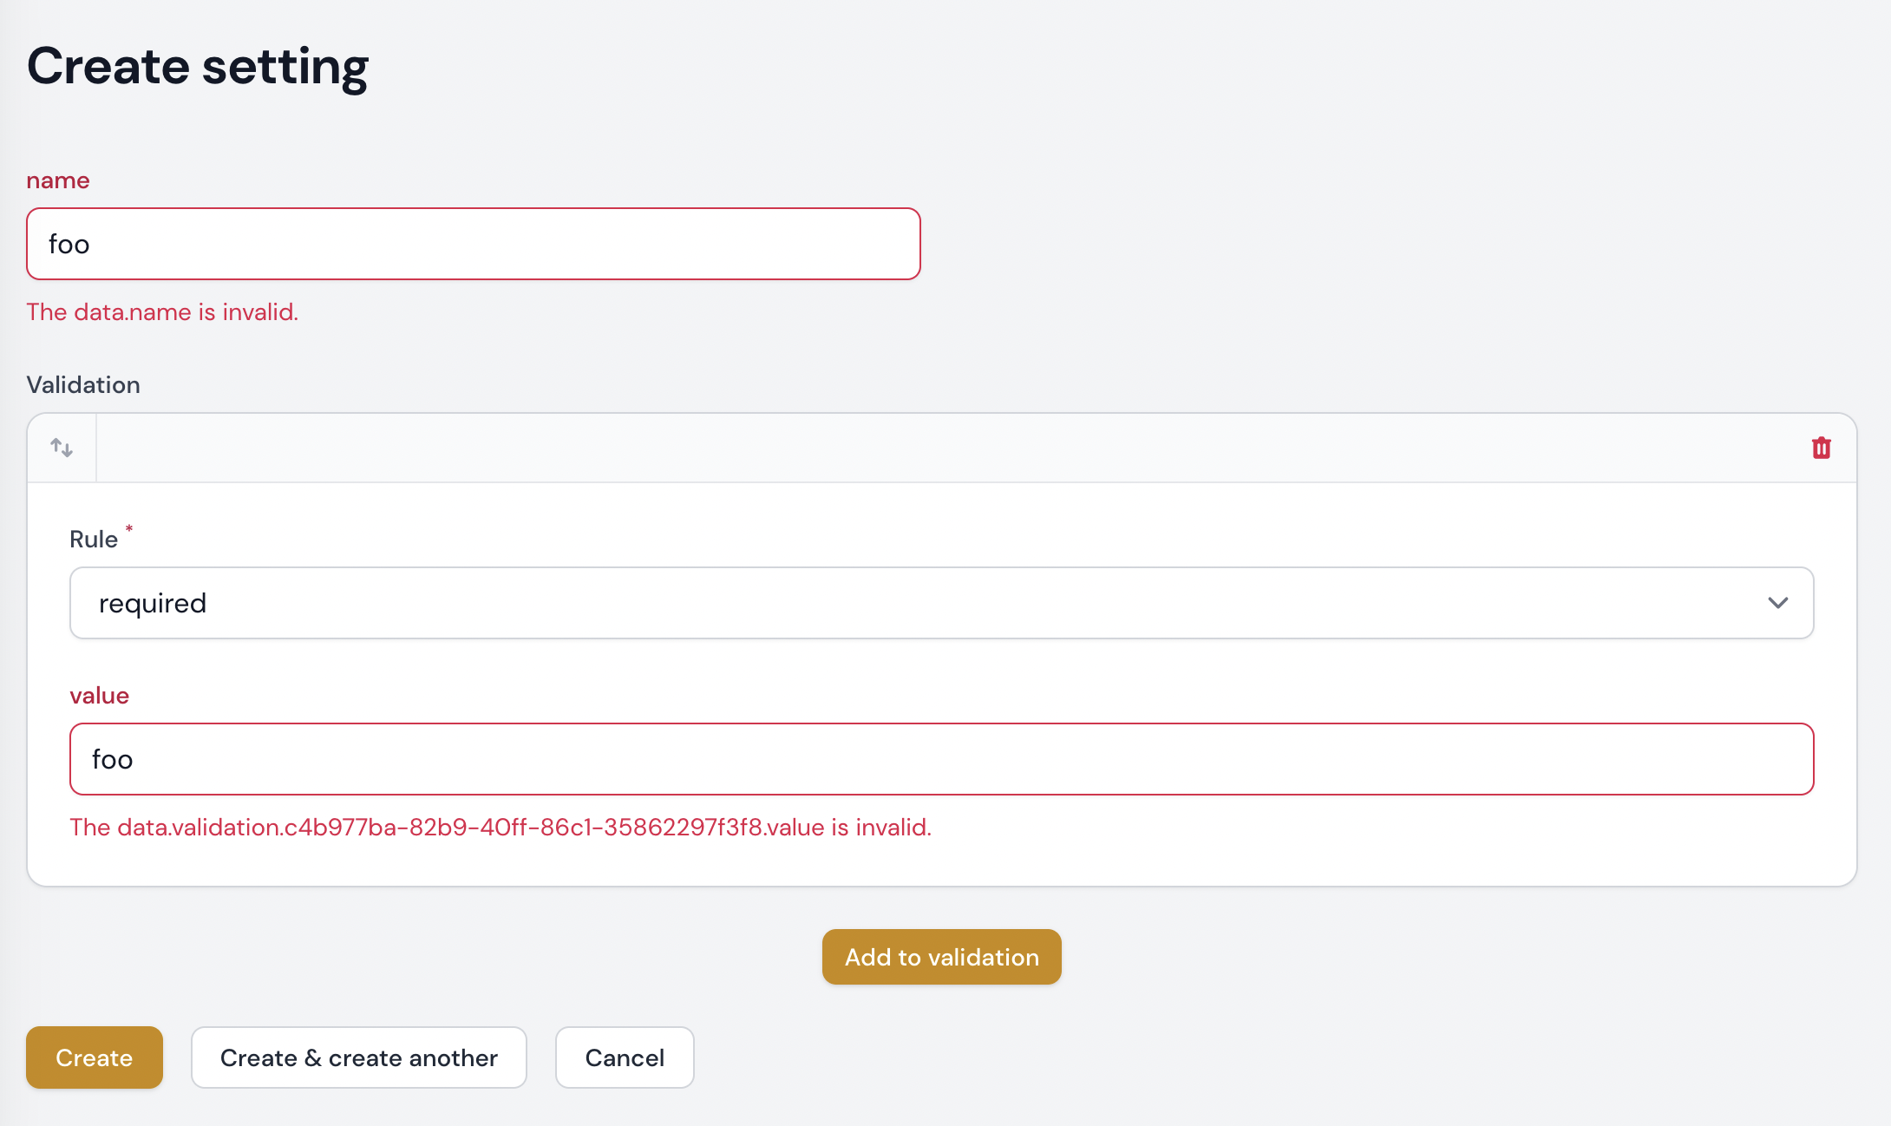This screenshot has height=1126, width=1891.
Task: Click the data.name is invalid error
Action: click(x=162, y=312)
